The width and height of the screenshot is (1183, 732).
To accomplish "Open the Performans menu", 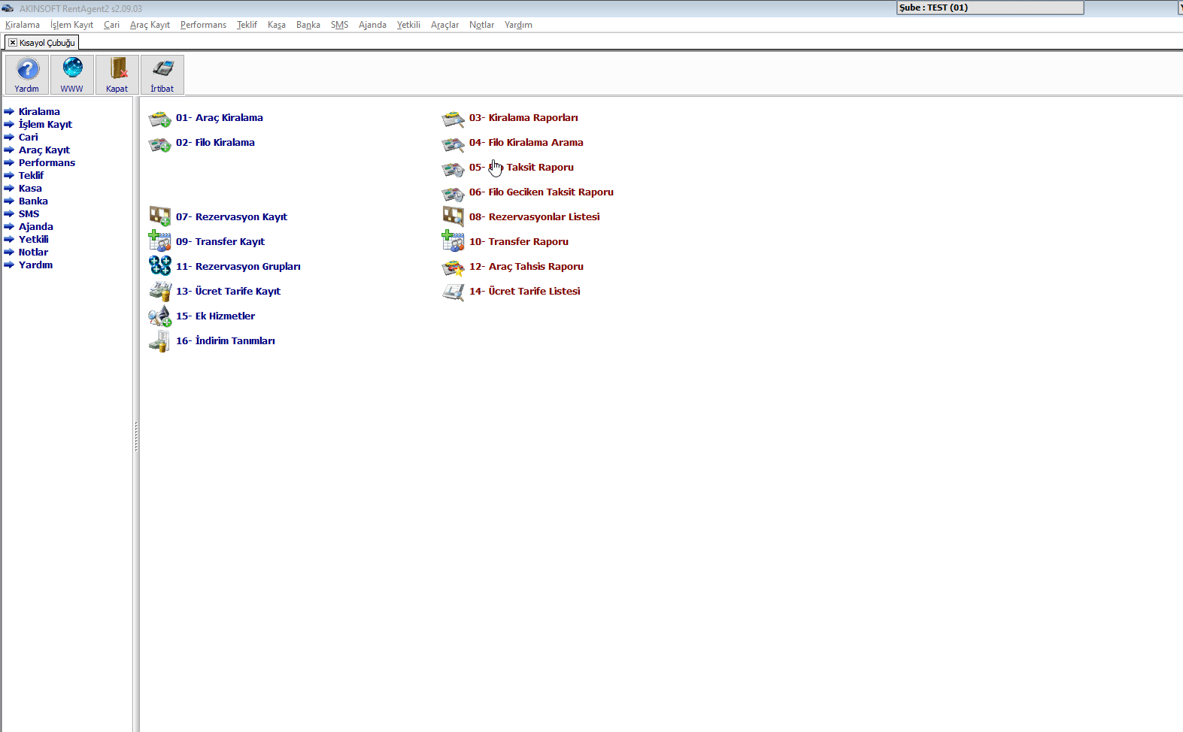I will point(203,25).
